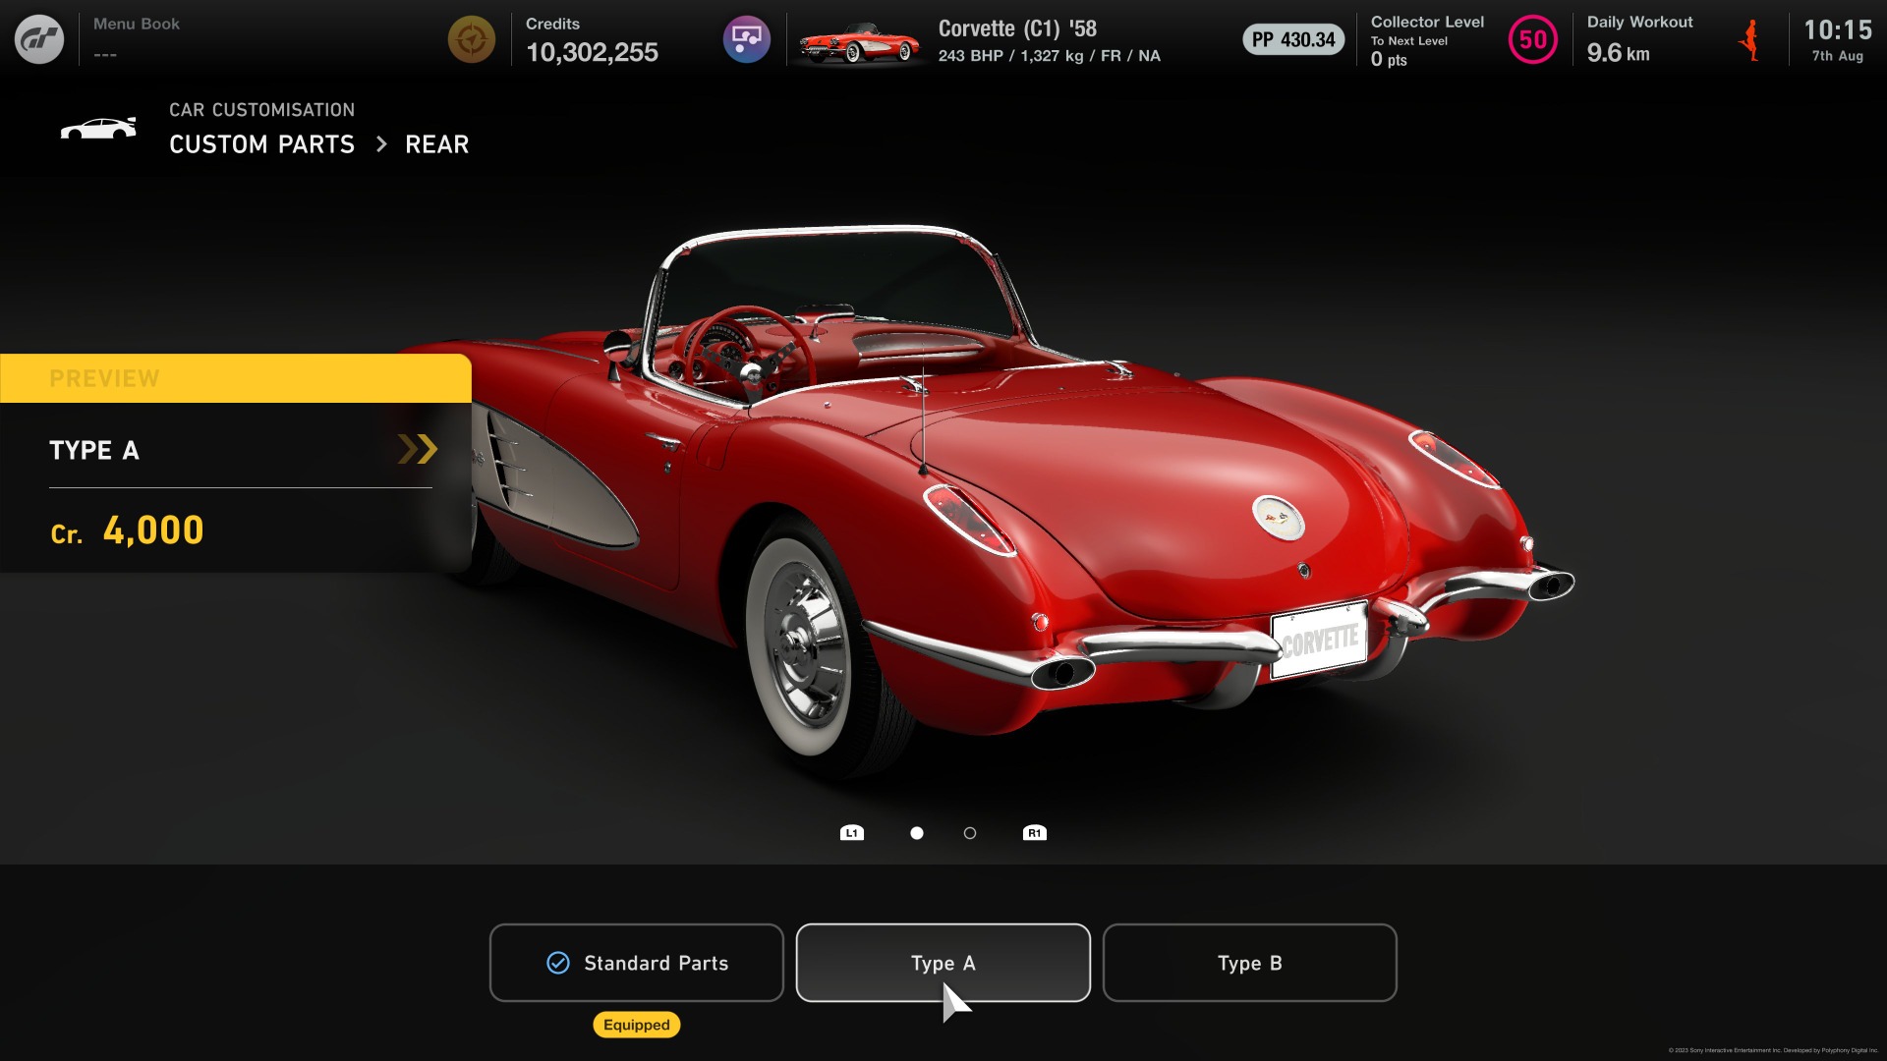The image size is (1887, 1061).
Task: Click the gold credits coin icon
Action: tap(472, 39)
